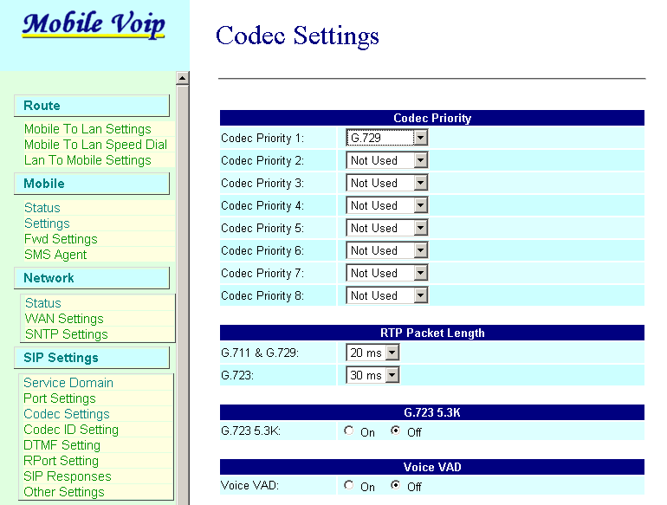Expand the Codec Priority 7 dropdown
The width and height of the screenshot is (667, 505).
click(386, 273)
